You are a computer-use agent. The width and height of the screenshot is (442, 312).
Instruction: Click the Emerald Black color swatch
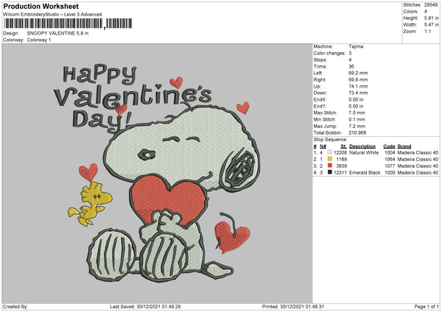click(x=330, y=172)
